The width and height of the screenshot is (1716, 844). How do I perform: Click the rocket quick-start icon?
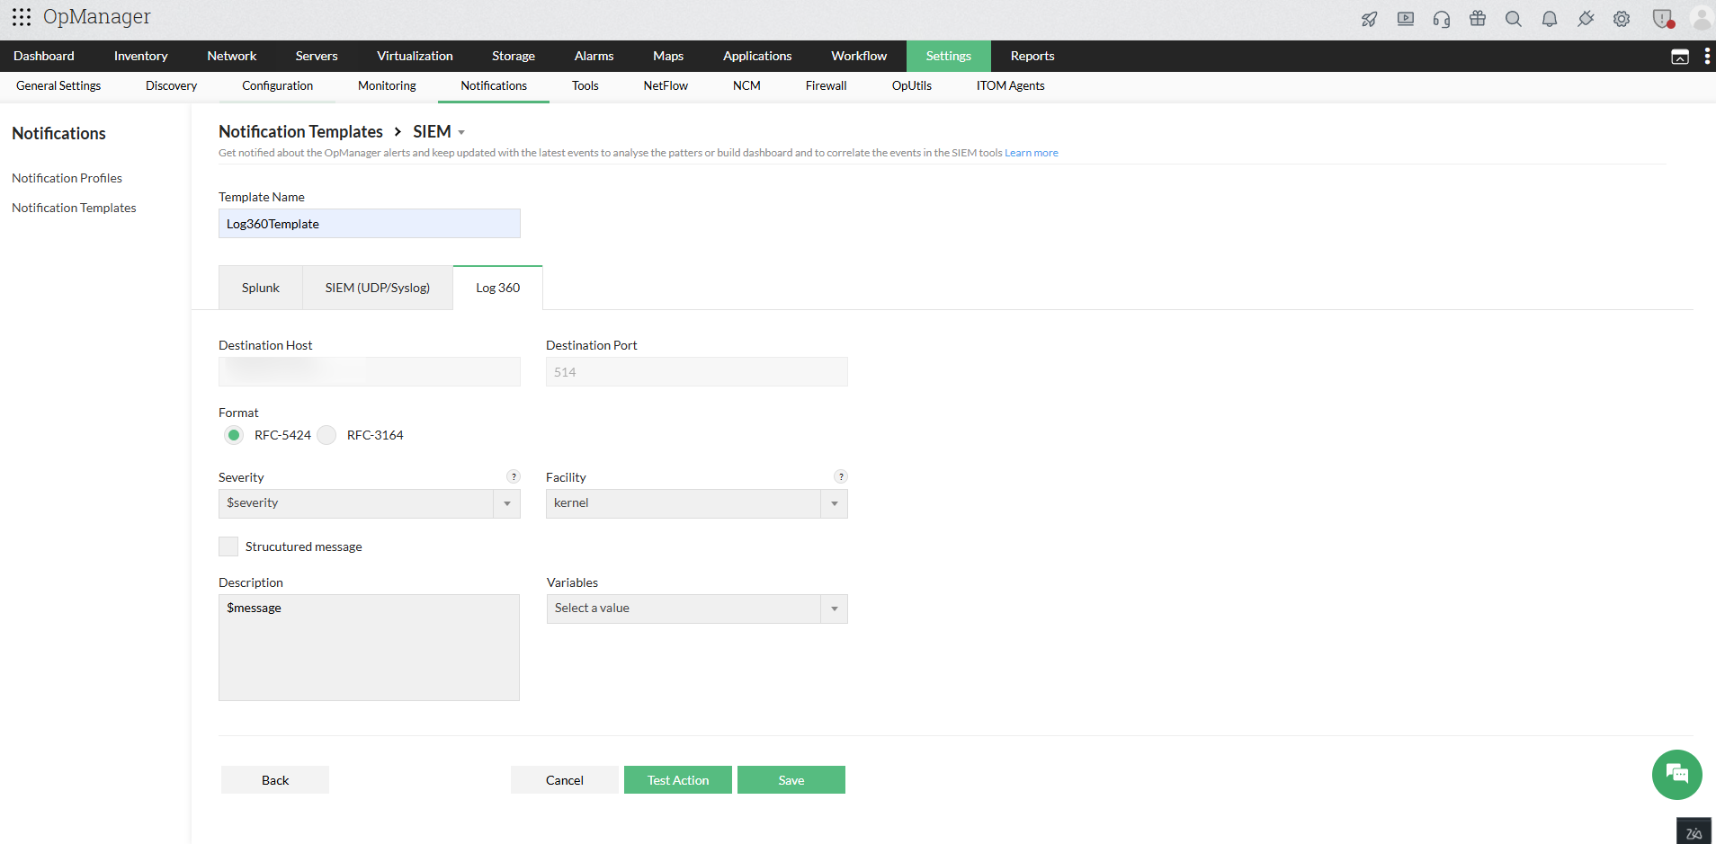[1370, 19]
